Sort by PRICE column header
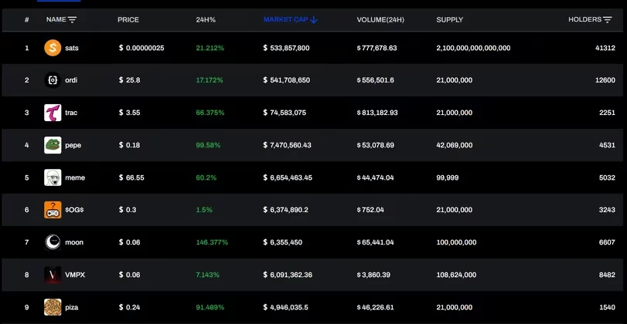Viewport: 627px width, 324px height. 128,19
